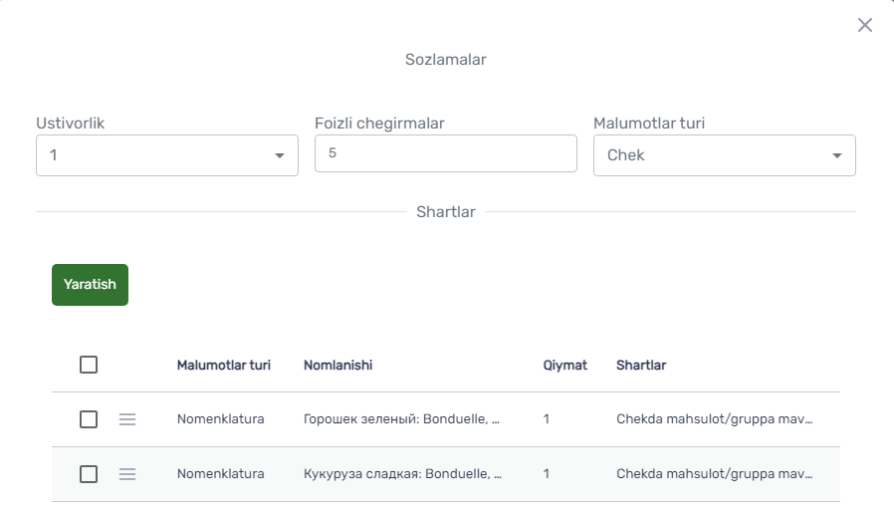
Task: Click Chekda mahsulot/gruppa condition in first row
Action: (x=715, y=419)
